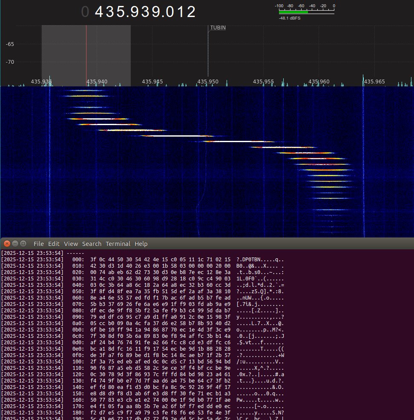Open the terminal View menu
This screenshot has width=414, height=420.
click(x=71, y=244)
